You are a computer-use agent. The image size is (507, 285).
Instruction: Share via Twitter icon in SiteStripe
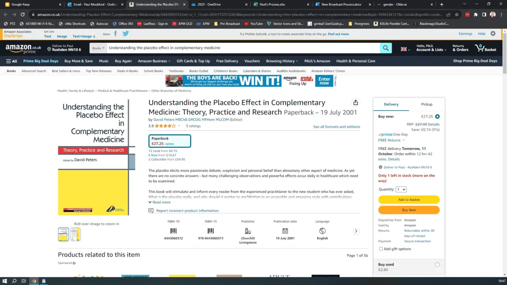126,34
